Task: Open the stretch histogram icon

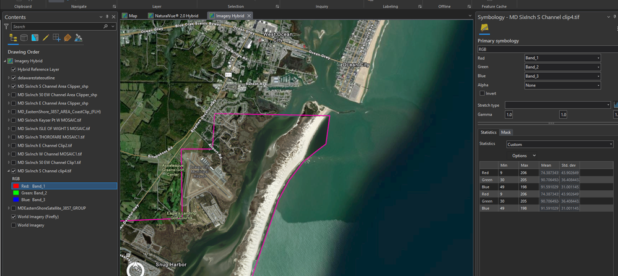Action: click(x=616, y=105)
